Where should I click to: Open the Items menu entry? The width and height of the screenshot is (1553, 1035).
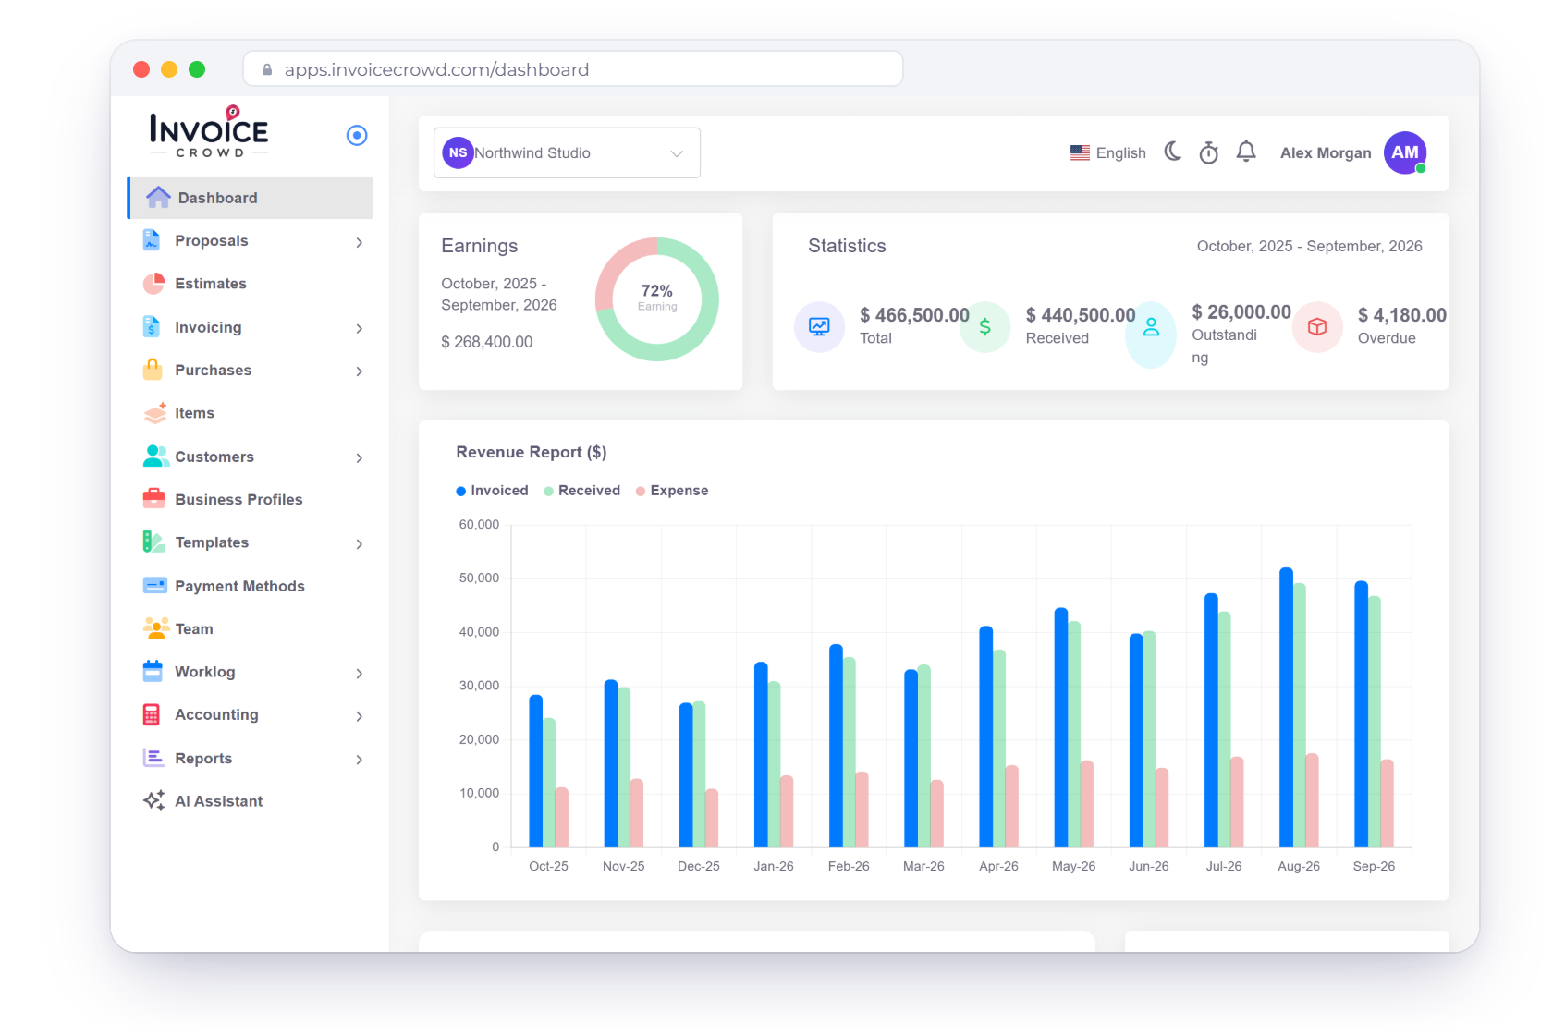point(250,413)
